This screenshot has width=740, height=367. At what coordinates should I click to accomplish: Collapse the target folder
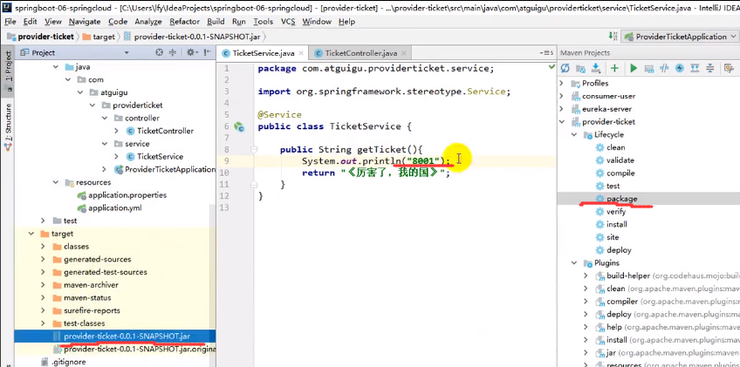pos(31,234)
